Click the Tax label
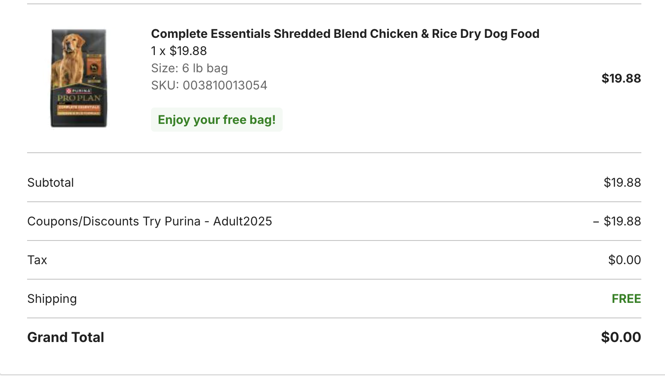The width and height of the screenshot is (665, 376). coord(37,260)
